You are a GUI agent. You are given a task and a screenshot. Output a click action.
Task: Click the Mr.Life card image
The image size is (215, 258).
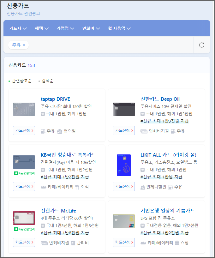pos(24,218)
